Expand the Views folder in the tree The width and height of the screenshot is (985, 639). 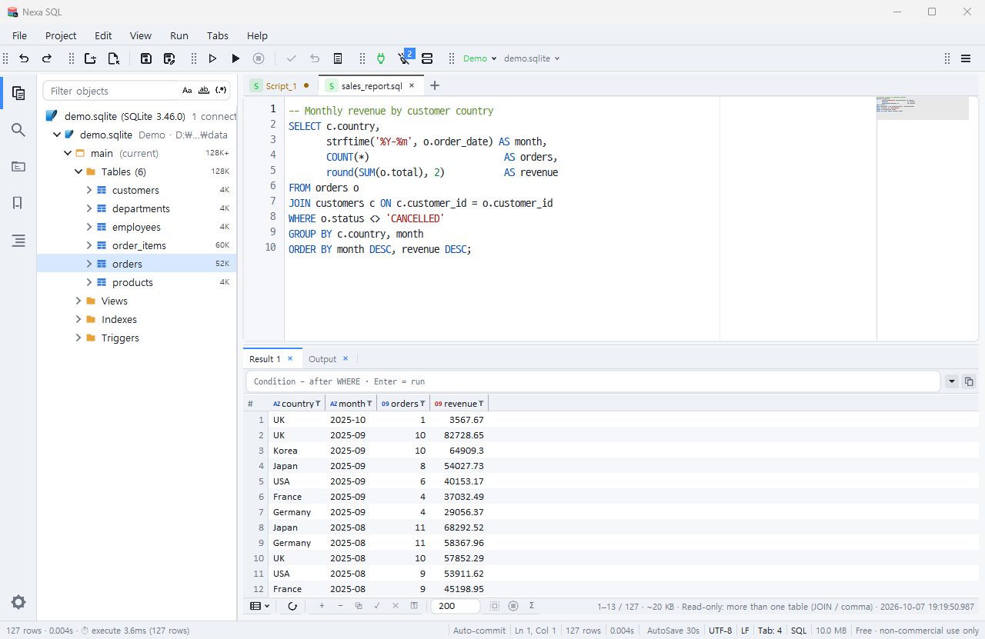[x=78, y=301]
